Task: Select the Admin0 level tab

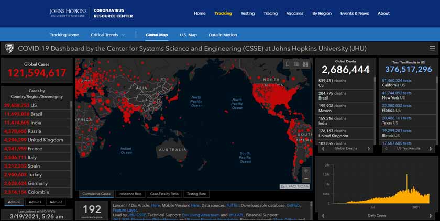Action: [14, 202]
